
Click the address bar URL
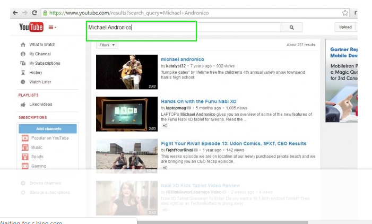point(129,13)
